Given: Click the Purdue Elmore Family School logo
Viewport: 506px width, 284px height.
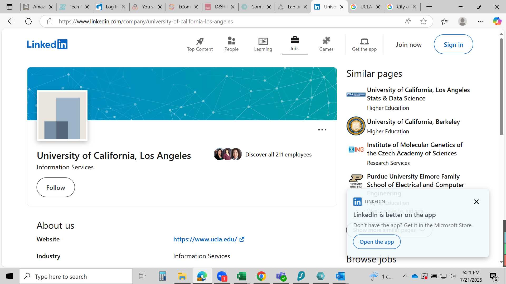Looking at the screenshot, I should click(356, 181).
